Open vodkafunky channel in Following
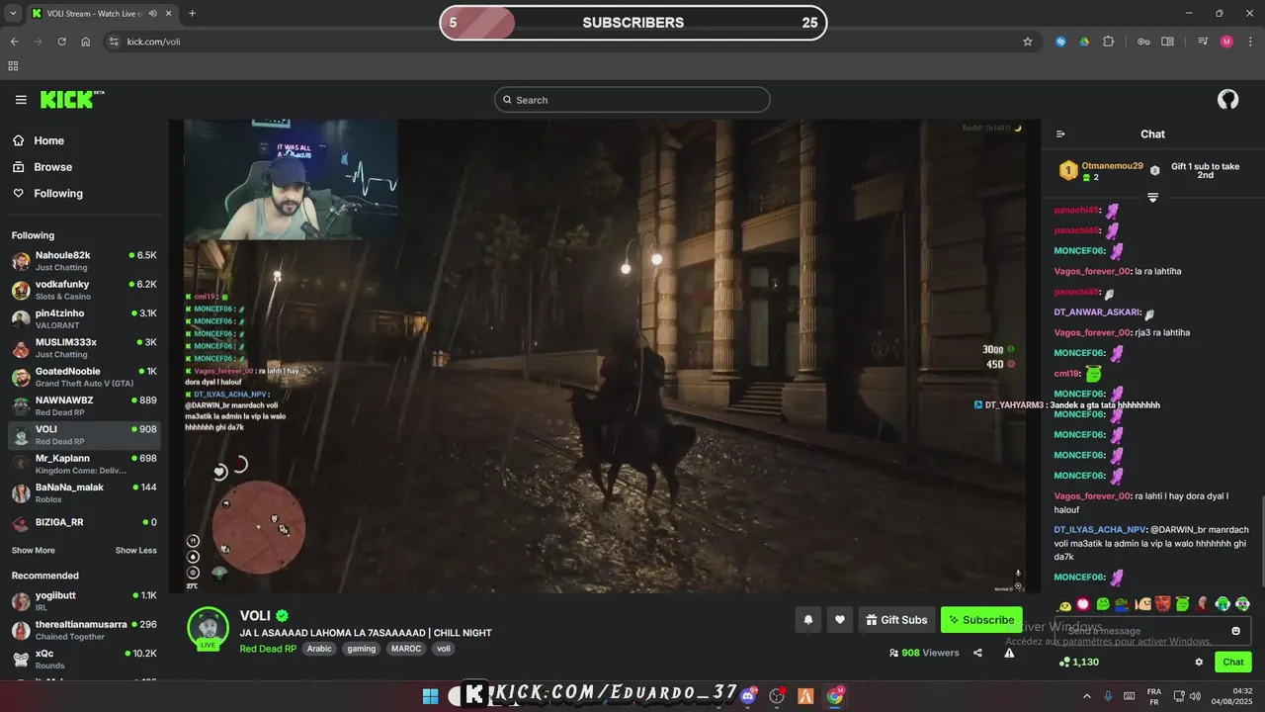Viewport: 1265px width, 712px height. [x=84, y=290]
